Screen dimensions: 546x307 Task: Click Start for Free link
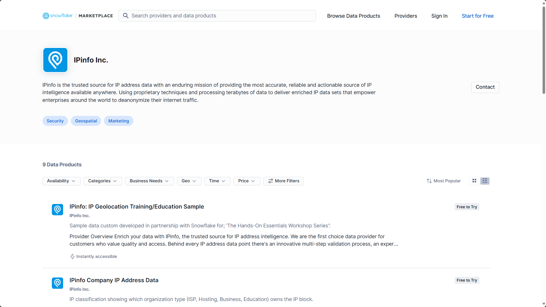[478, 16]
